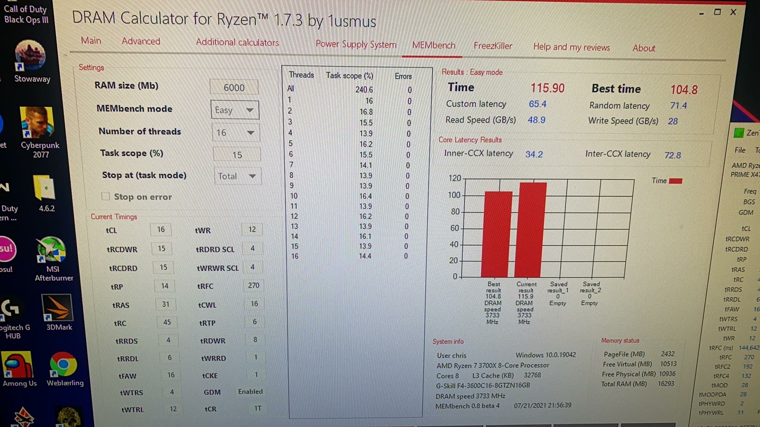Go to the Power Supply System tab

(356, 44)
